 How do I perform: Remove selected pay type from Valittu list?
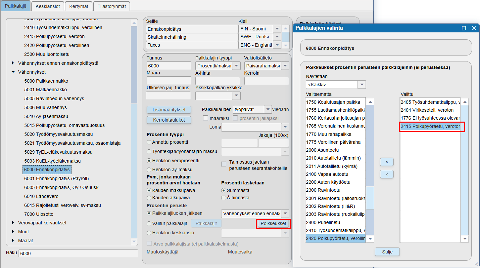[387, 174]
